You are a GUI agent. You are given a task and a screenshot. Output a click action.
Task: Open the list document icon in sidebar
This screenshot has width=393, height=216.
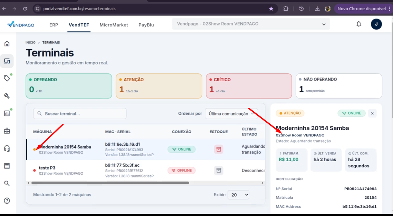[x=7, y=166]
